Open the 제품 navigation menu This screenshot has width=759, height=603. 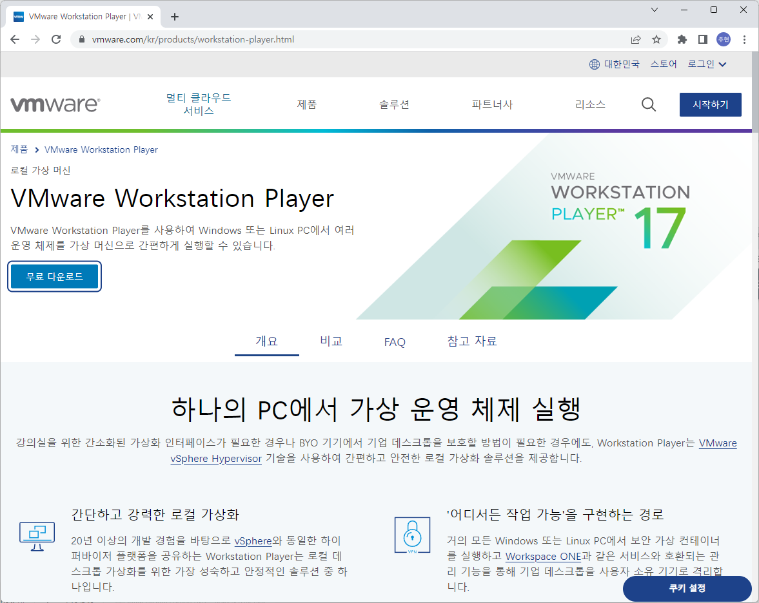pos(307,104)
